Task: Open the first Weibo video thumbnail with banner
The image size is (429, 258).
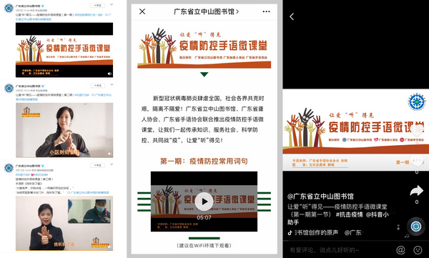Action: [x=64, y=50]
